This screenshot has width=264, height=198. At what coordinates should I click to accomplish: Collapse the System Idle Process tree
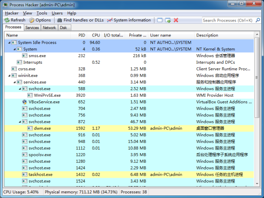(9, 43)
